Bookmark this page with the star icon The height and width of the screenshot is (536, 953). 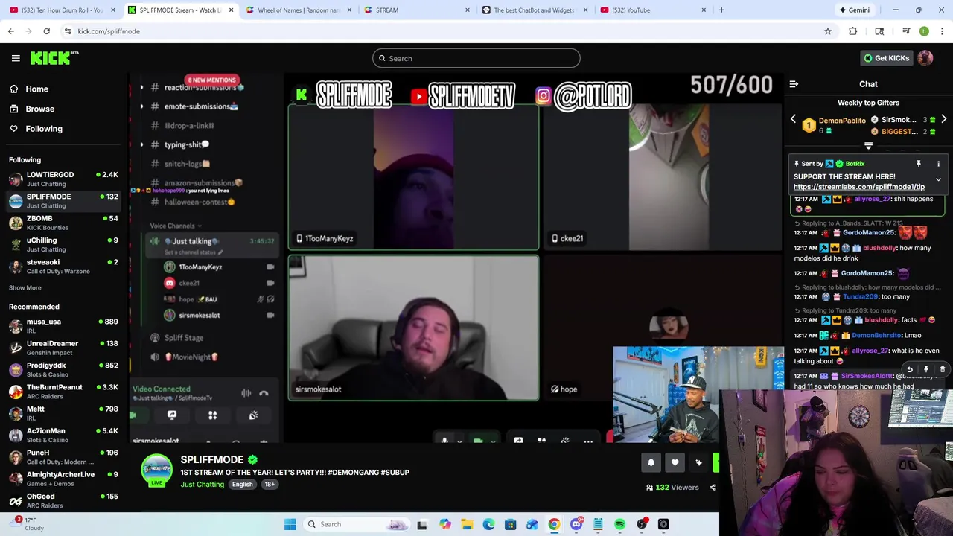click(x=827, y=31)
